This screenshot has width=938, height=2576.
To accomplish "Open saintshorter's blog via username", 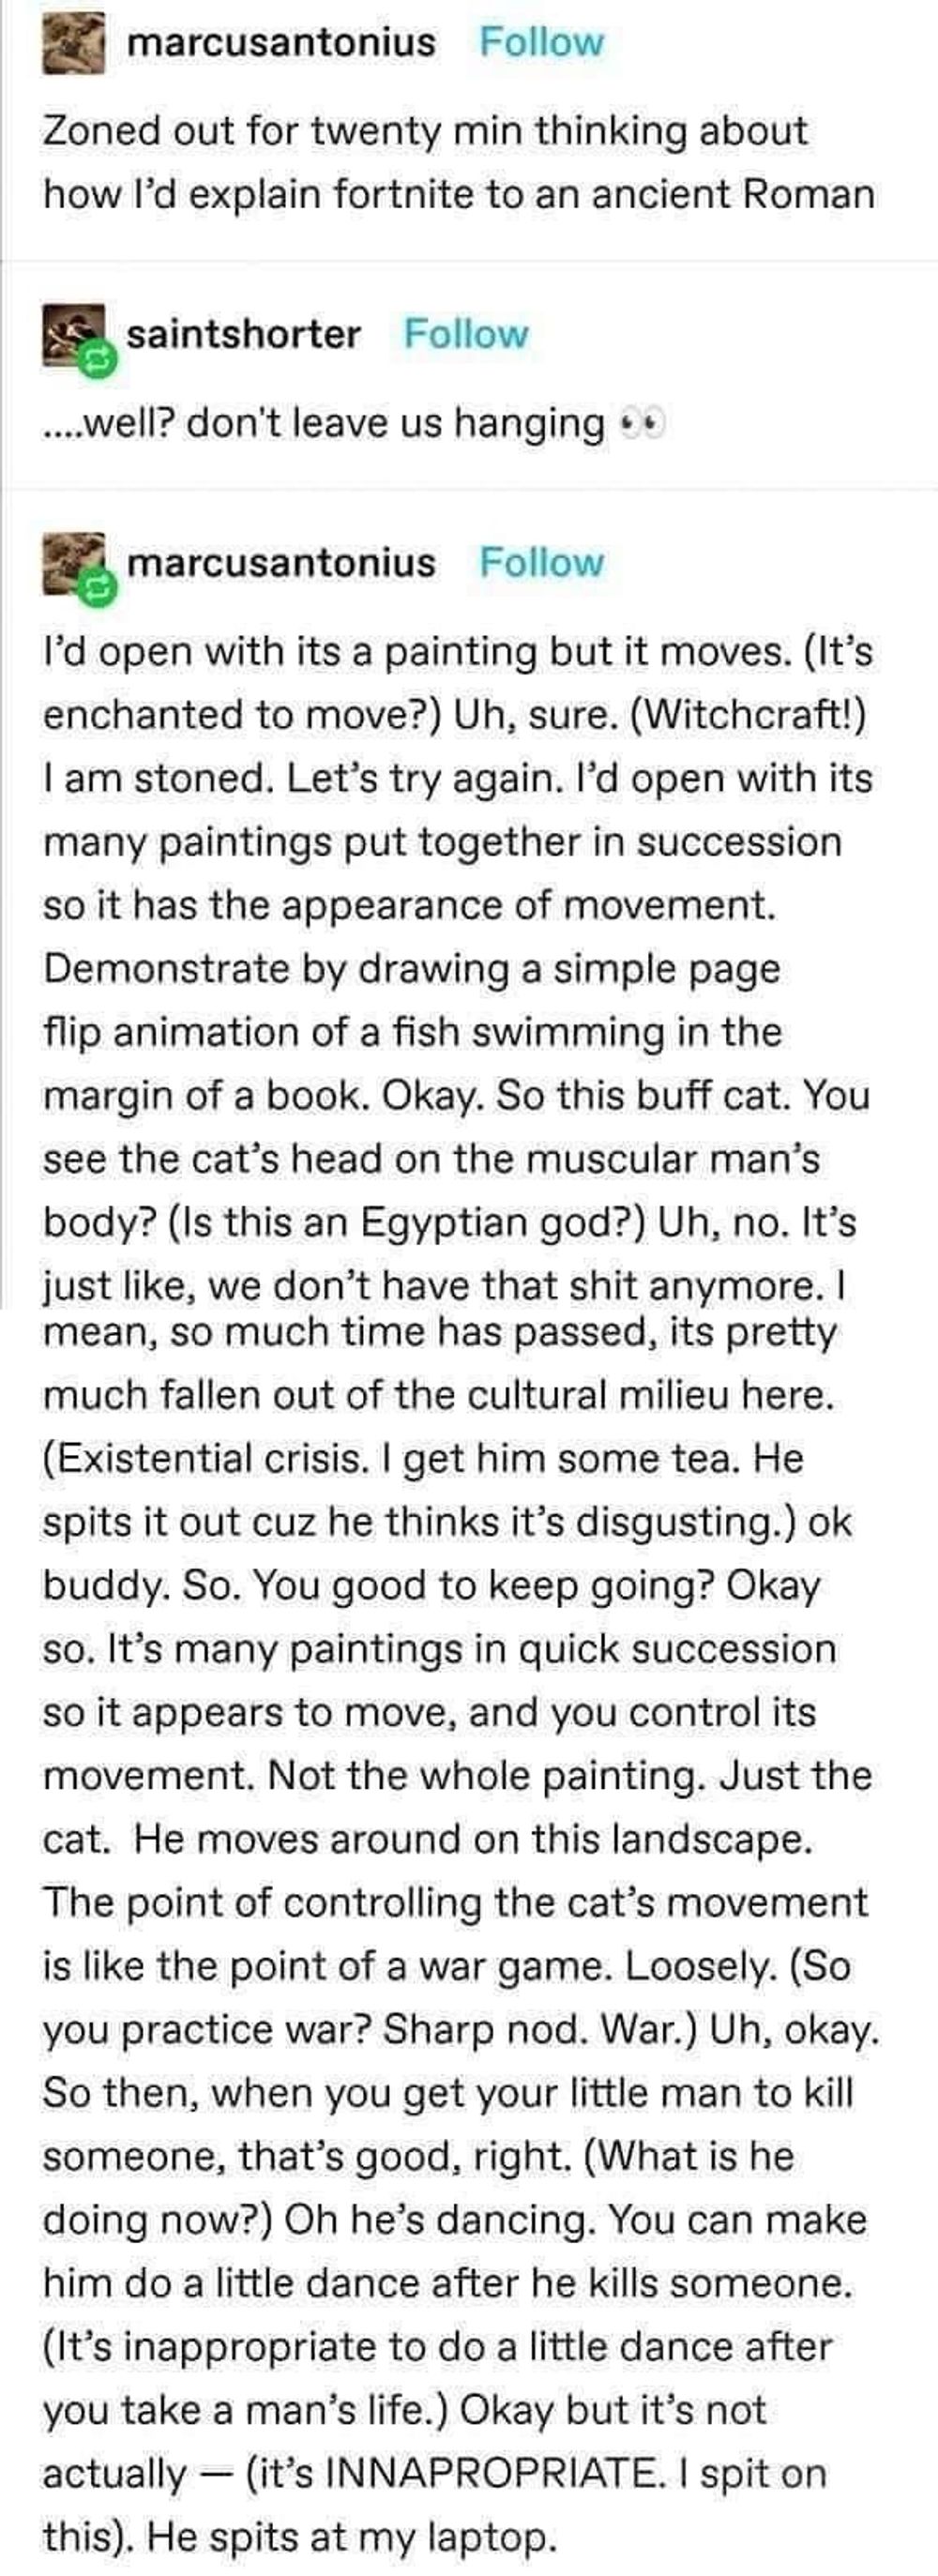I will click(243, 334).
